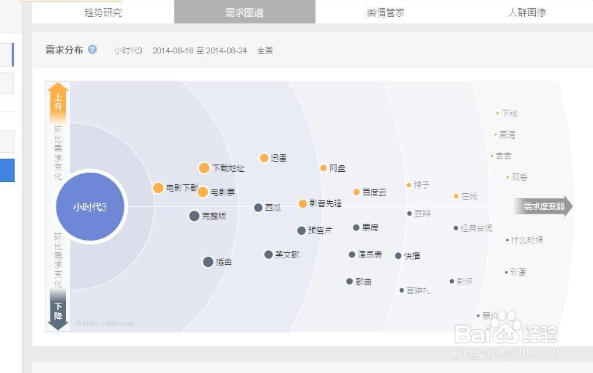Select the 下载地址 orange dot

204,167
